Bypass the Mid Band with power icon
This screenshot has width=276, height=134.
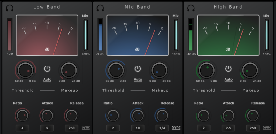click(x=138, y=69)
